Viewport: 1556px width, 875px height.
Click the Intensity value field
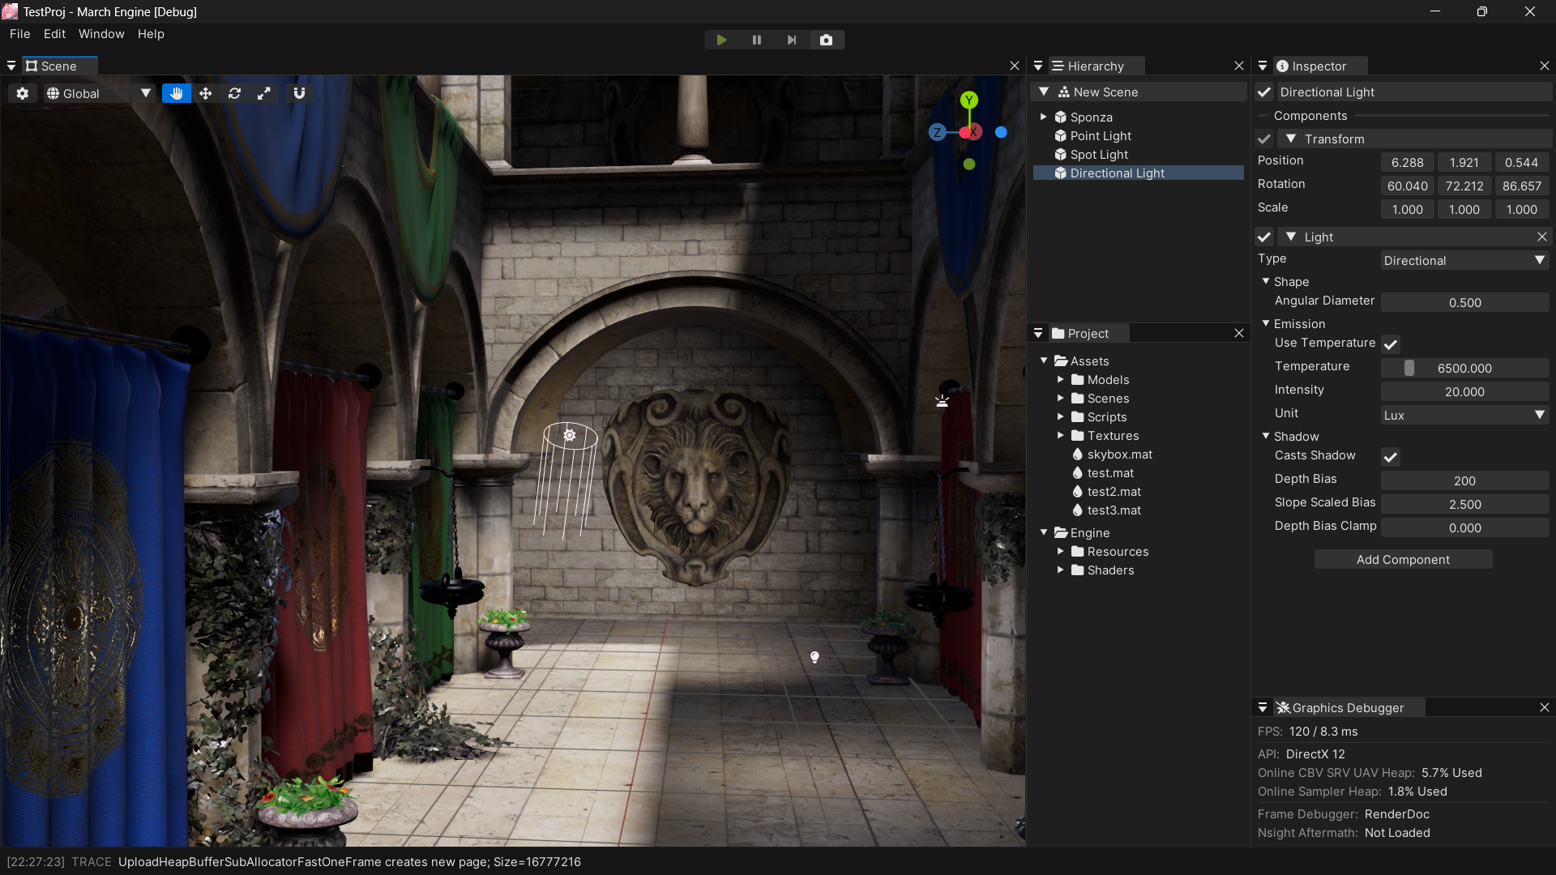(1465, 391)
